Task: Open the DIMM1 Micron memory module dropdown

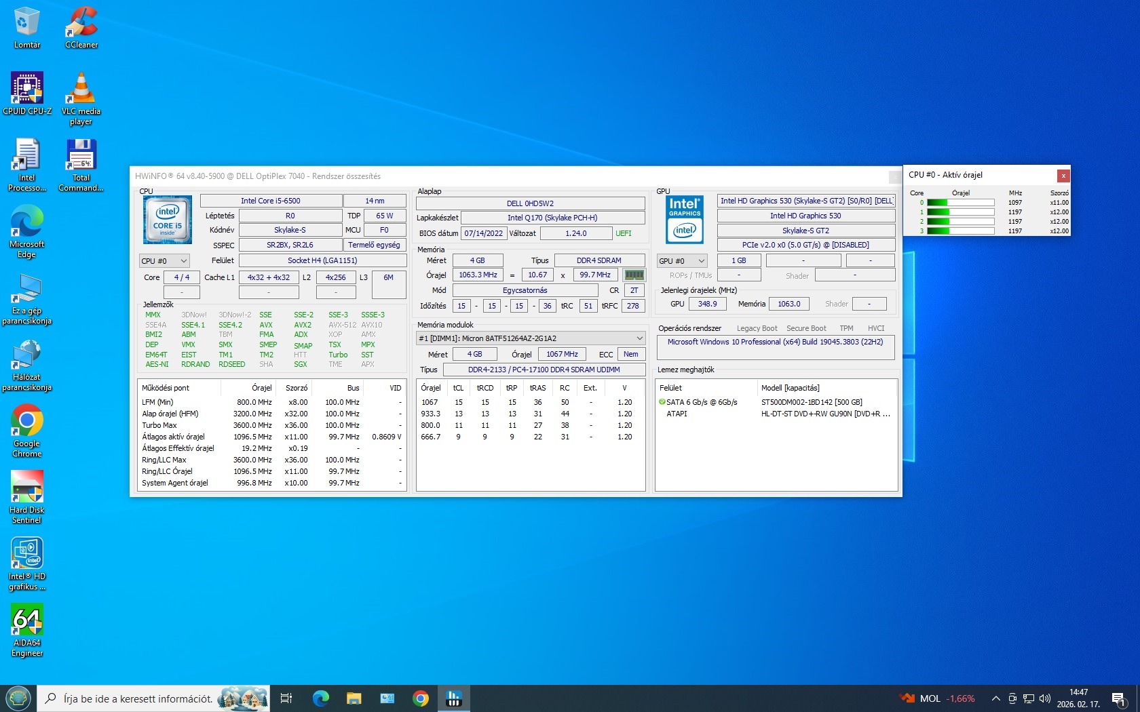Action: tap(530, 338)
